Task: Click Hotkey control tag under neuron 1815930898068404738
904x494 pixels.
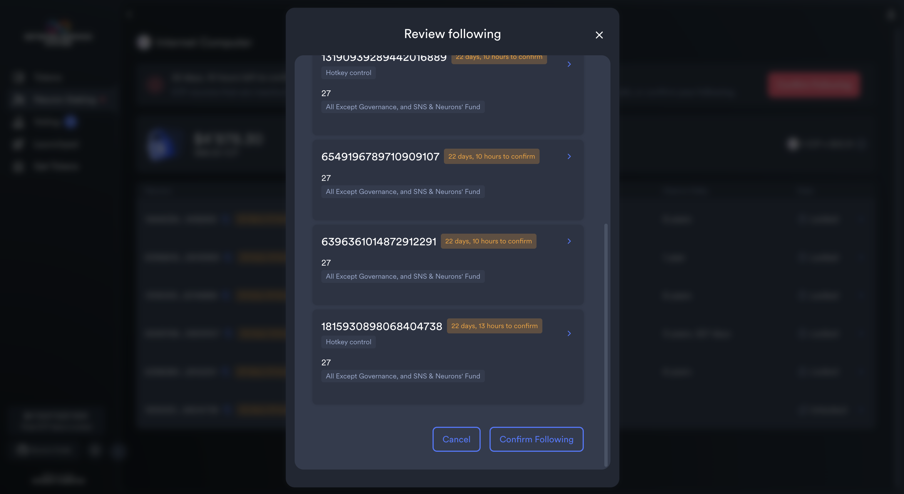Action: point(348,342)
